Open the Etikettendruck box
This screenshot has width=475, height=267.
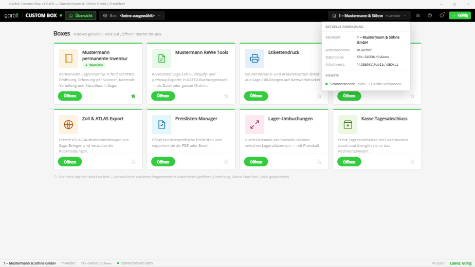coord(256,96)
